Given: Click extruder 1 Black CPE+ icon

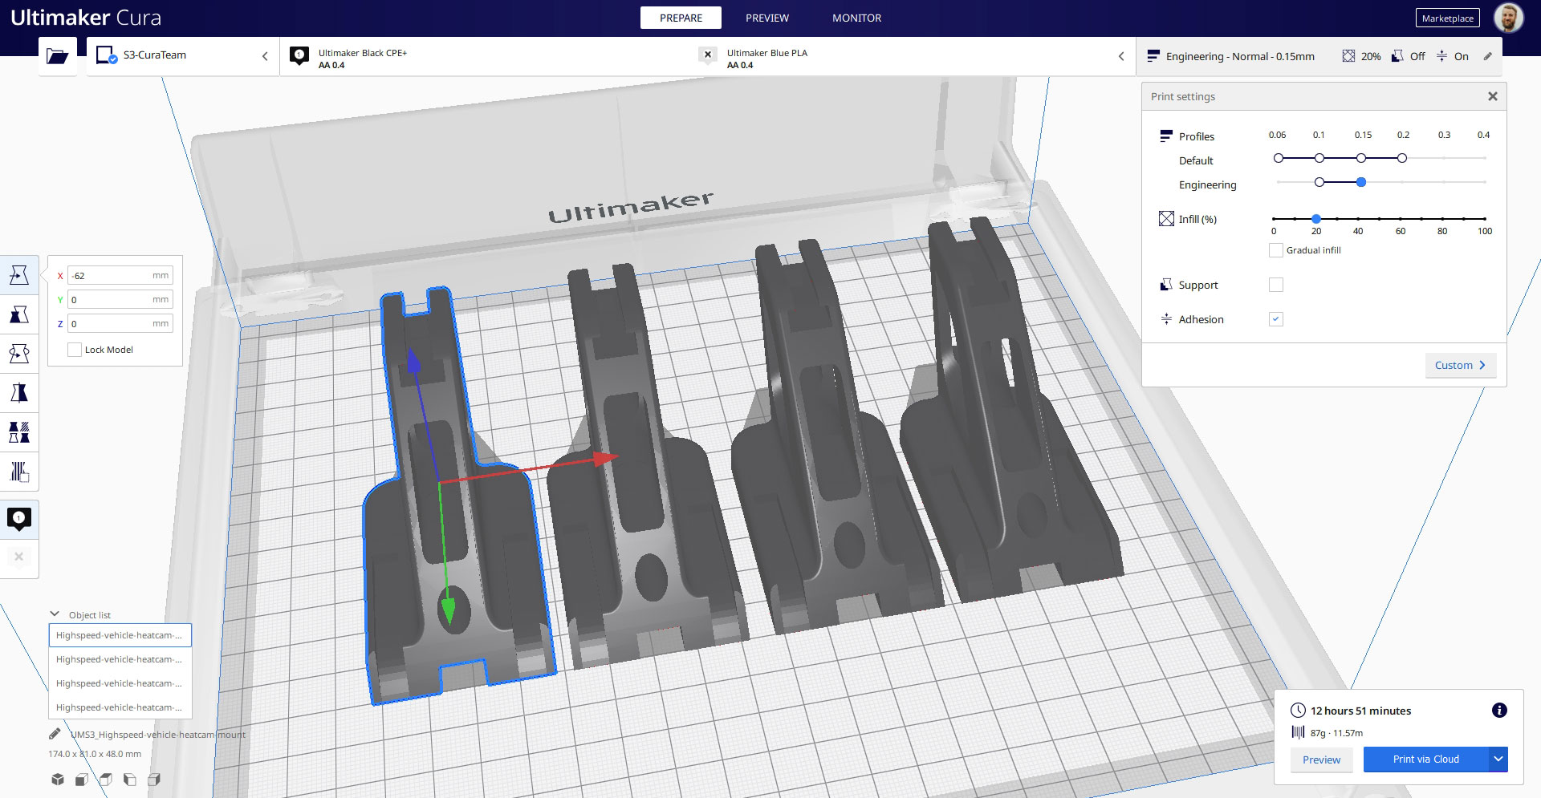Looking at the screenshot, I should coord(299,55).
